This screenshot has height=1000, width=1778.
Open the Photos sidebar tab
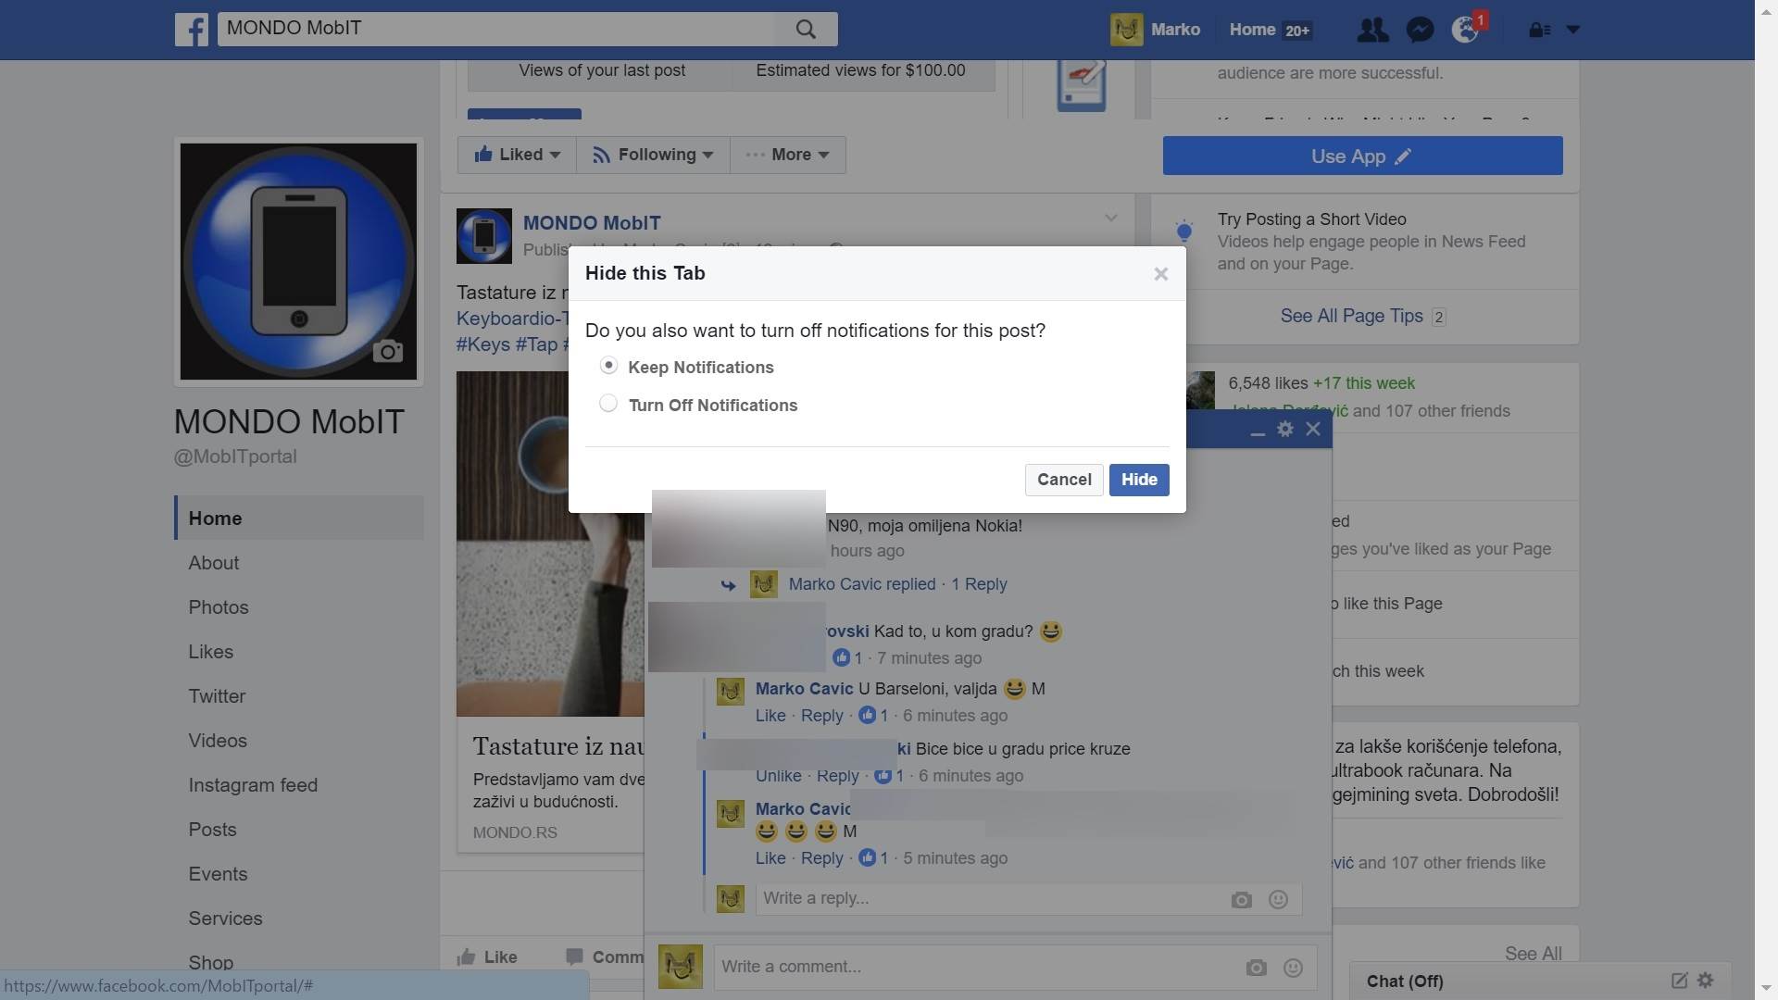pyautogui.click(x=219, y=607)
